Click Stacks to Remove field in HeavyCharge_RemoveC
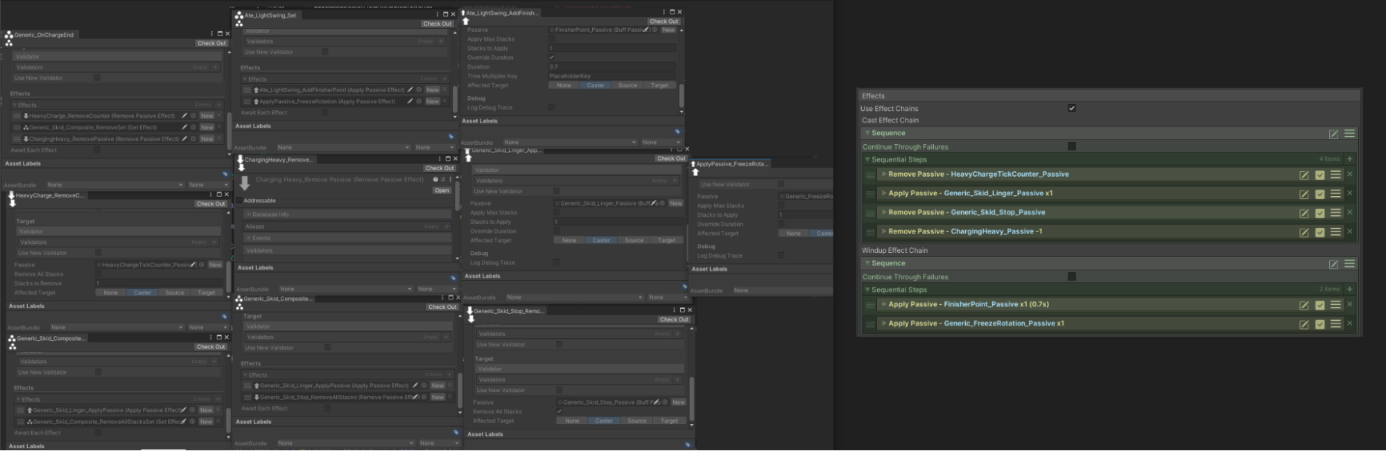Image resolution: width=1386 pixels, height=451 pixels. click(x=158, y=283)
